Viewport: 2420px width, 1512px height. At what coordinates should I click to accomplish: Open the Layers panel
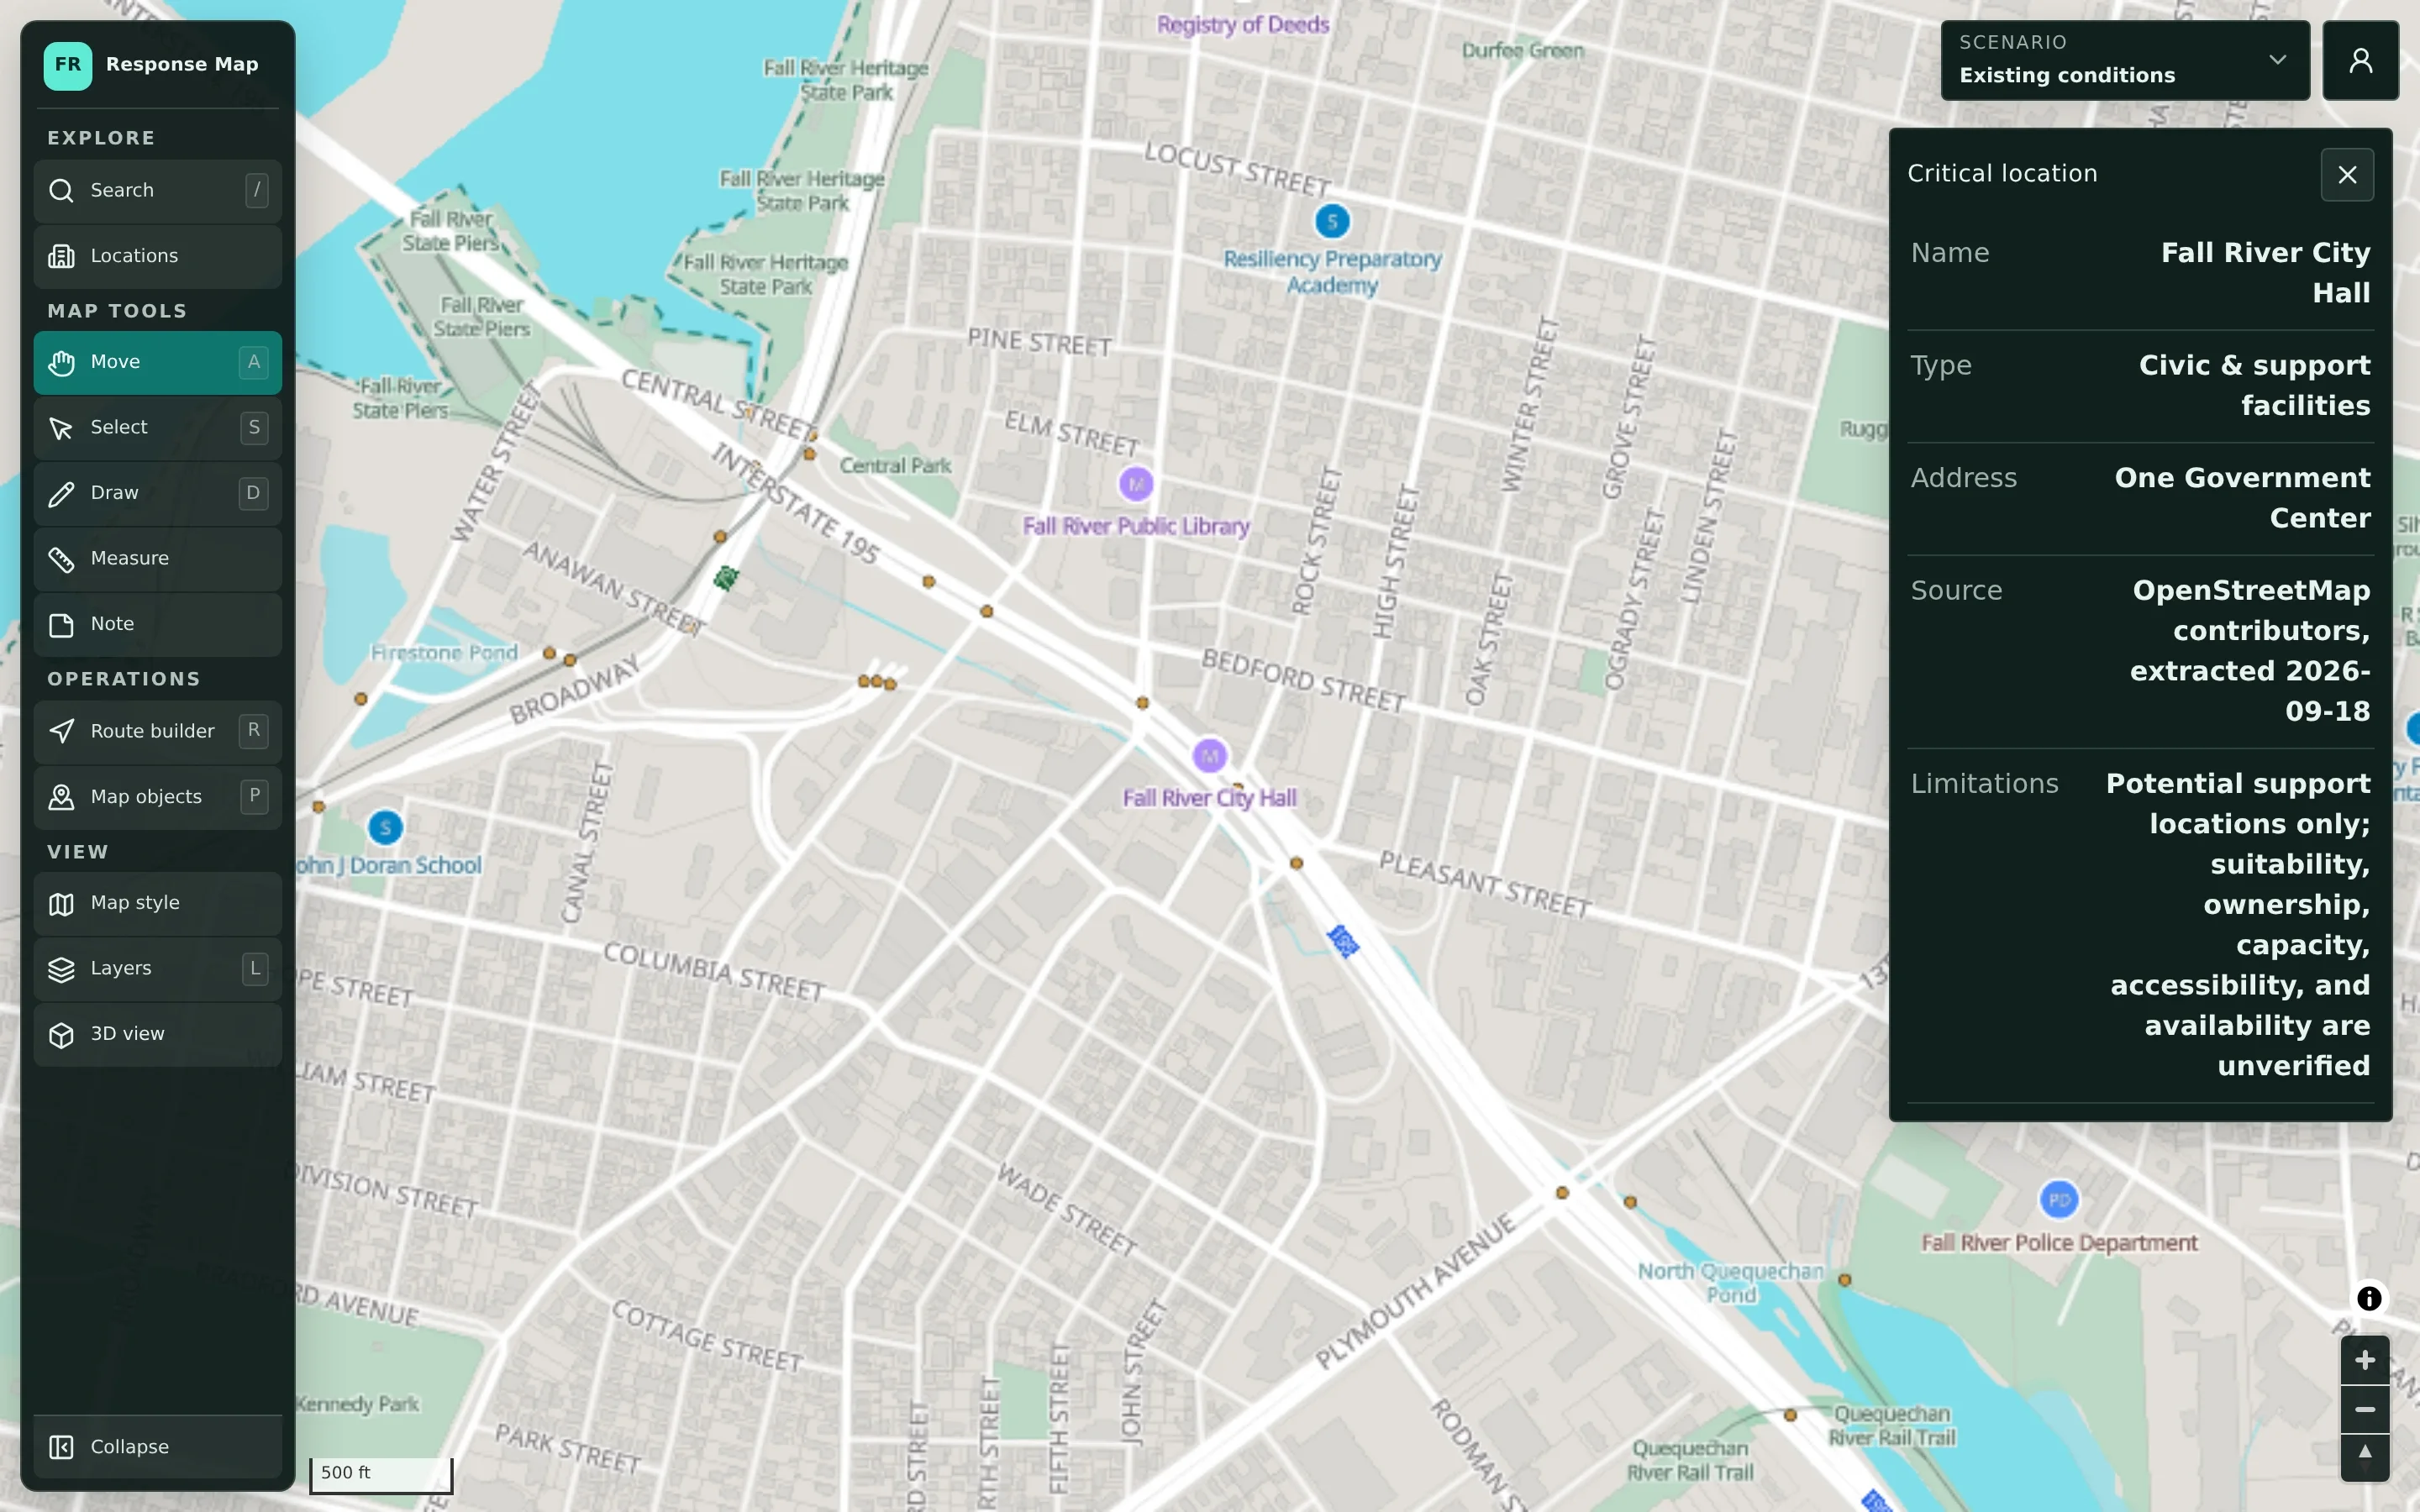click(157, 969)
